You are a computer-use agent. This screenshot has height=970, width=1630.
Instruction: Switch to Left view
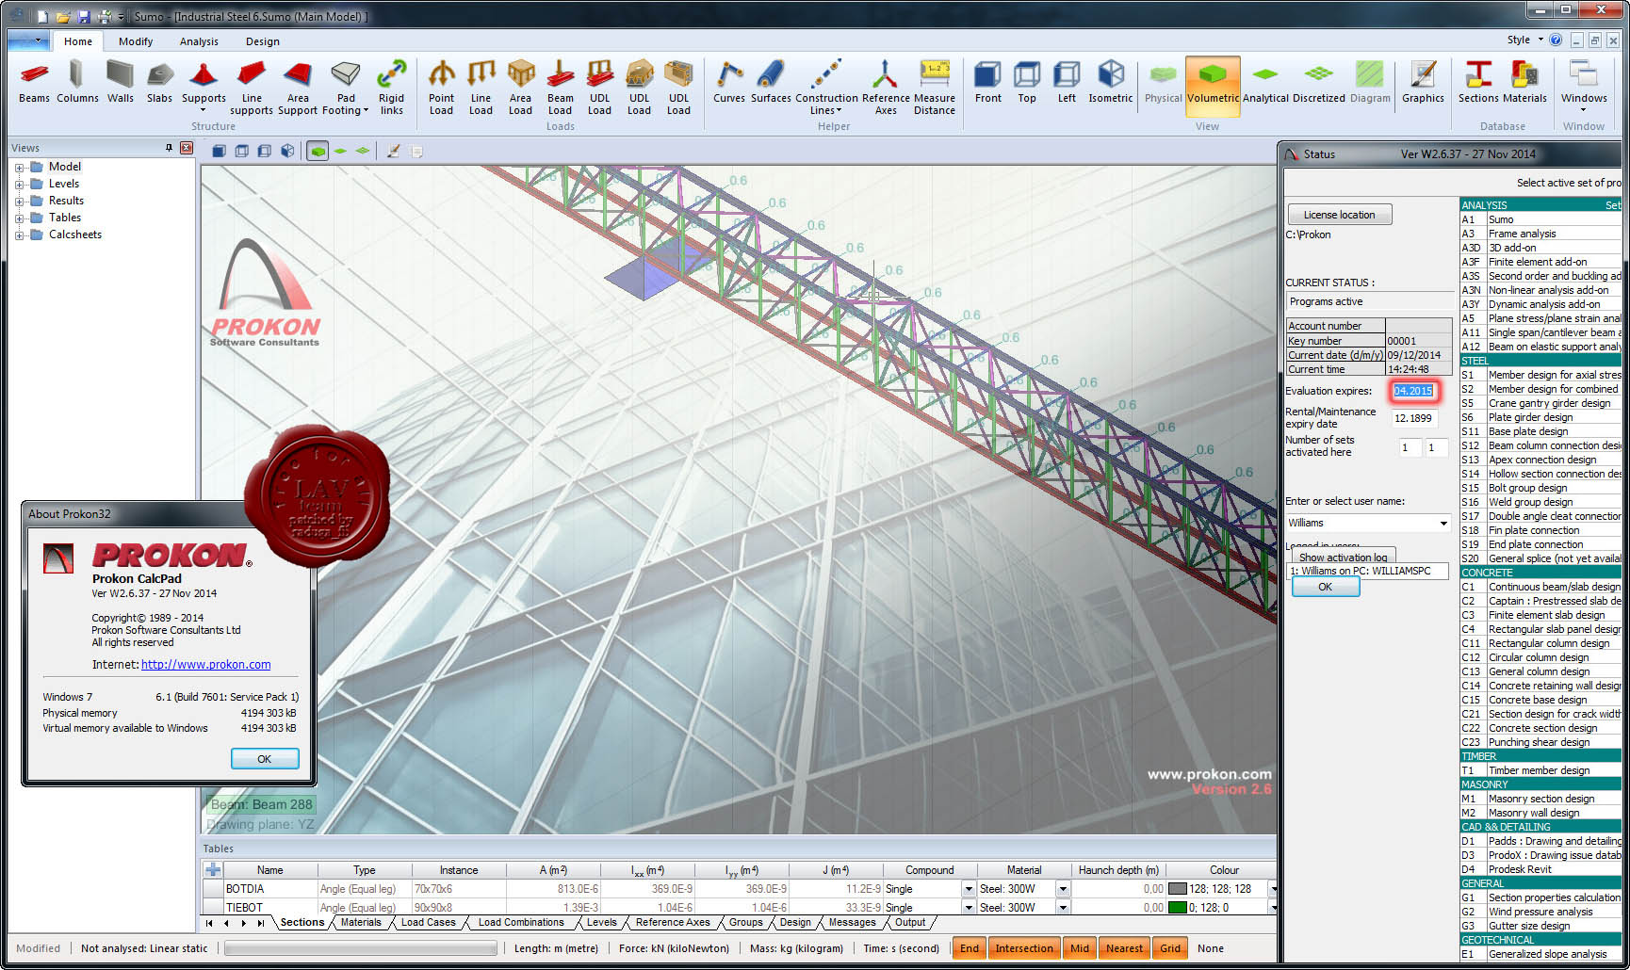click(1067, 82)
